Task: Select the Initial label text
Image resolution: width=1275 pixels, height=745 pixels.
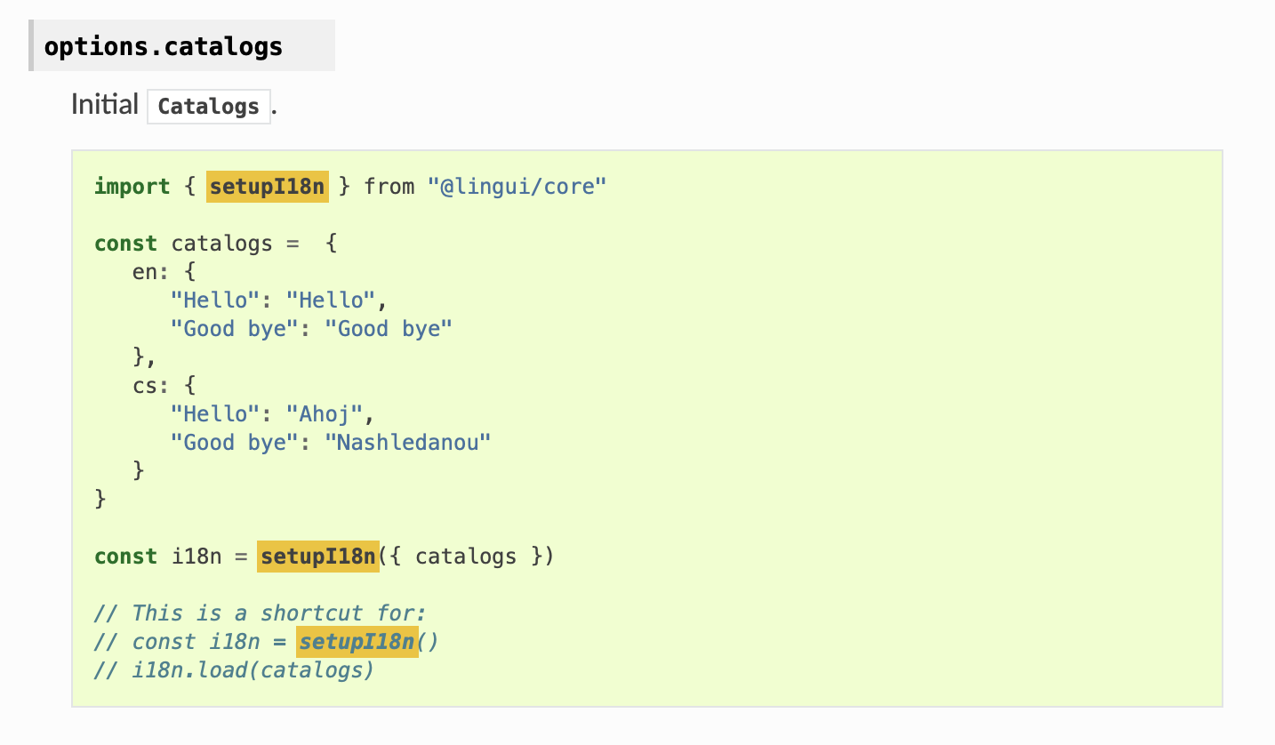Action: (105, 104)
